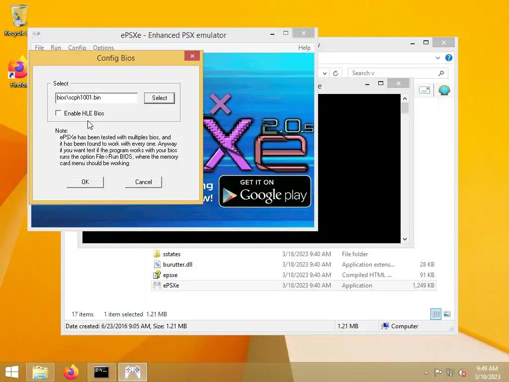Click the epsxe row's 91 KB size

427,275
